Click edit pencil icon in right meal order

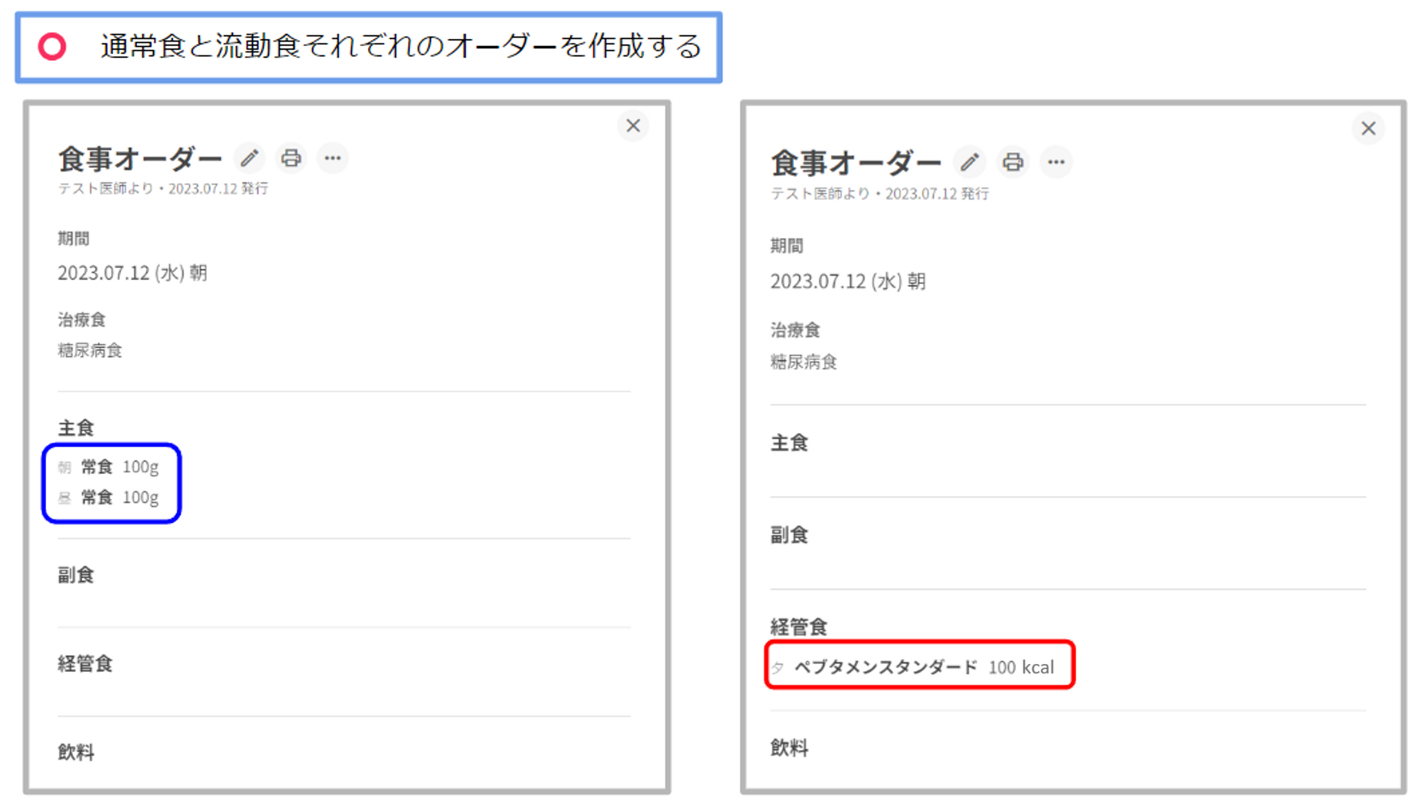tap(969, 162)
